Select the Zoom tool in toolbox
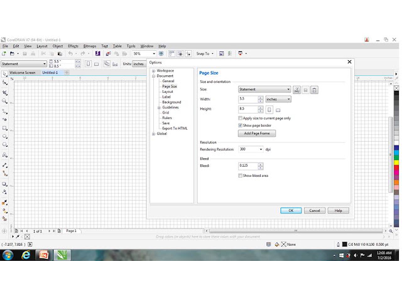This screenshot has width=402, height=301. click(4, 102)
